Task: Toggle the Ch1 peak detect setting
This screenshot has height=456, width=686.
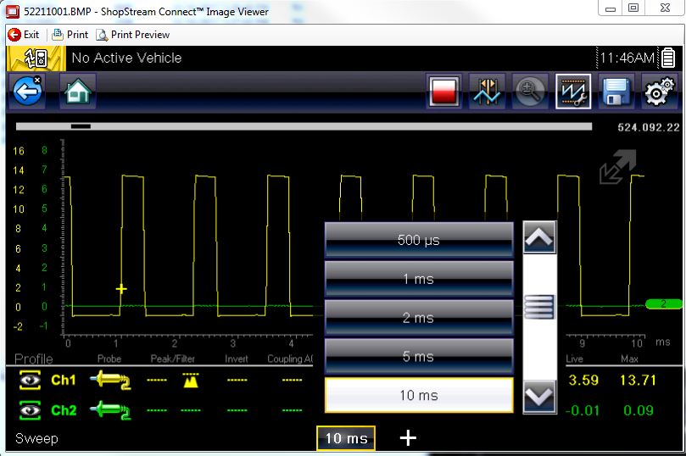Action: (x=189, y=381)
